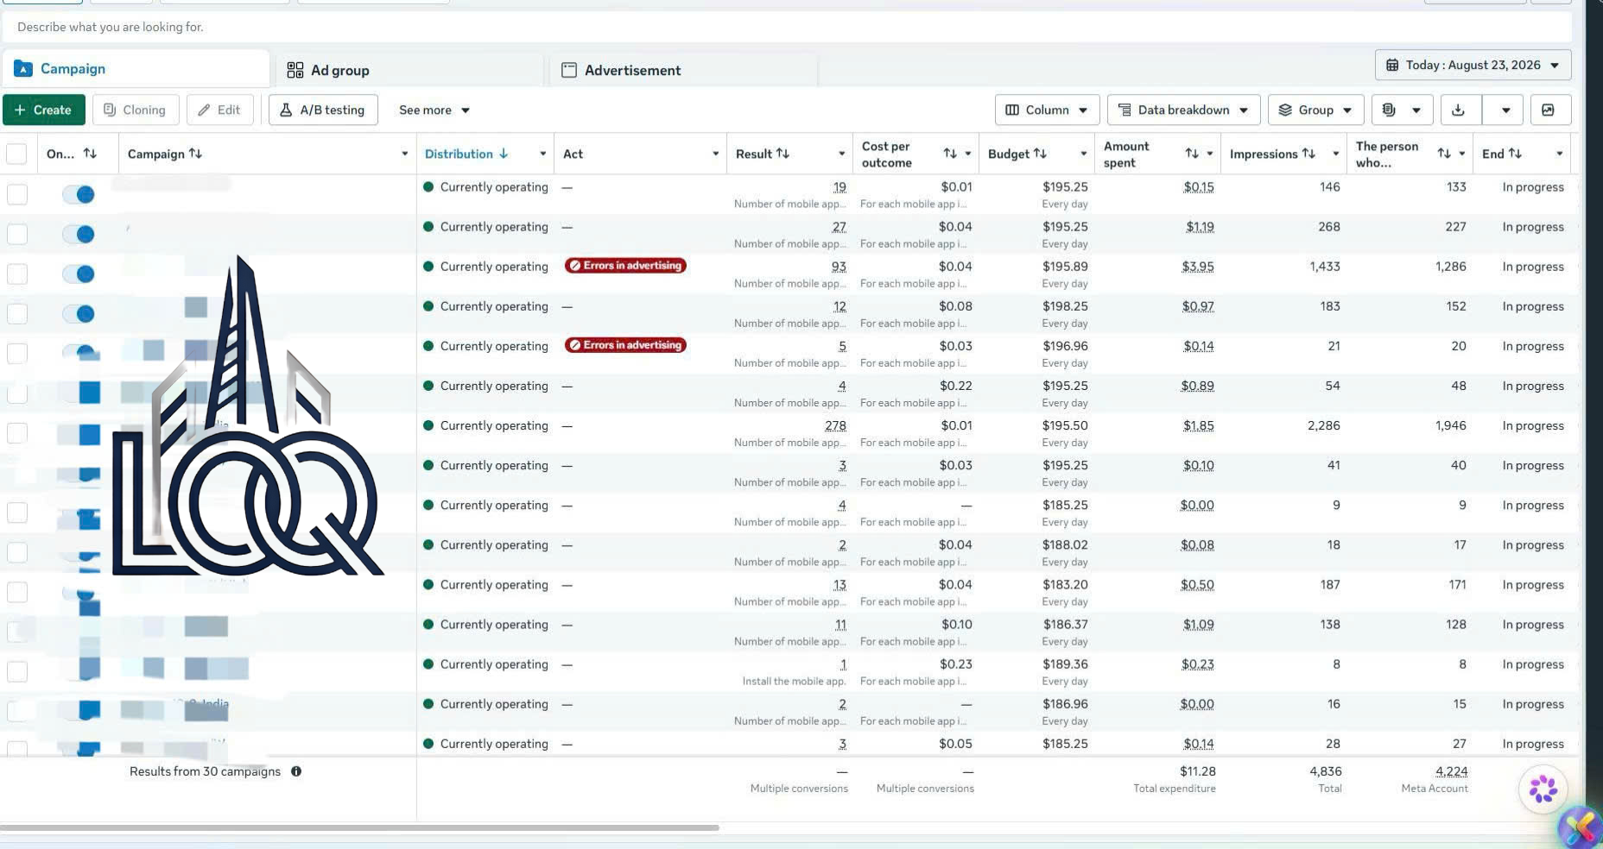Open the Distribution column header dropdown
This screenshot has width=1603, height=849.
tap(542, 154)
